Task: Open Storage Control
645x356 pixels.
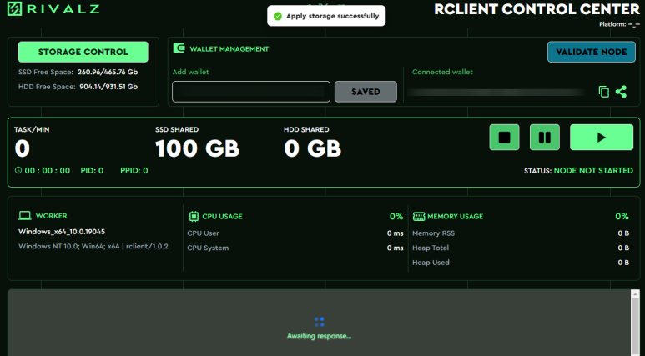Action: pos(83,52)
